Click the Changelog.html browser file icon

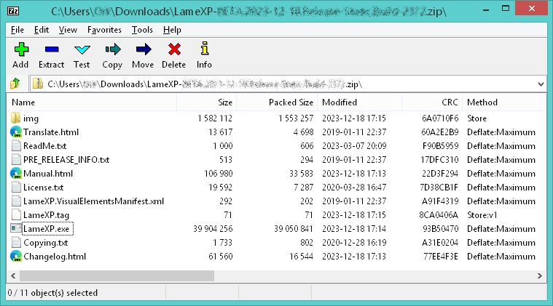click(x=16, y=256)
